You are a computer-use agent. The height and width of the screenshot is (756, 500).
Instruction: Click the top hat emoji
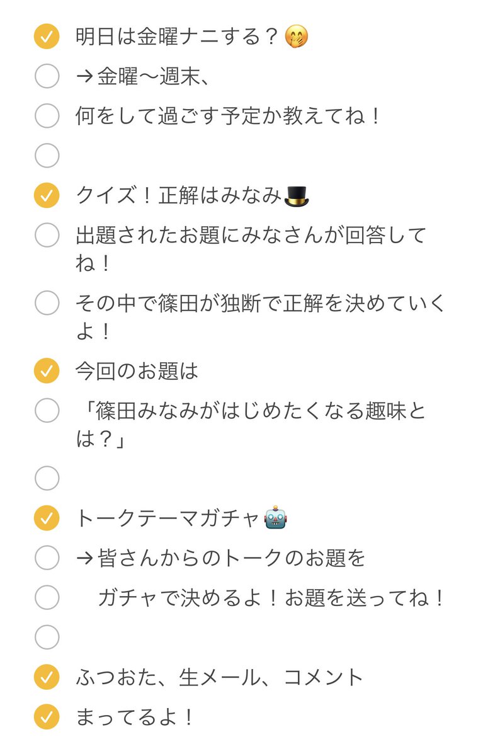click(297, 196)
